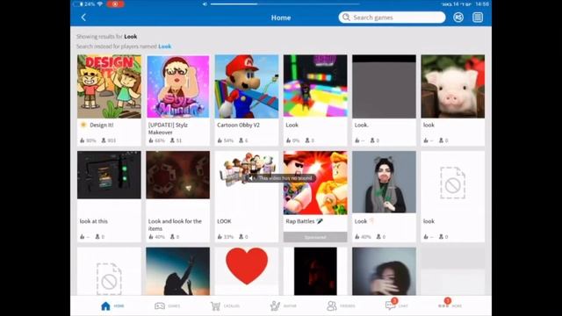
Task: Tap the speaker icon in video overlay message
Action: point(252,178)
